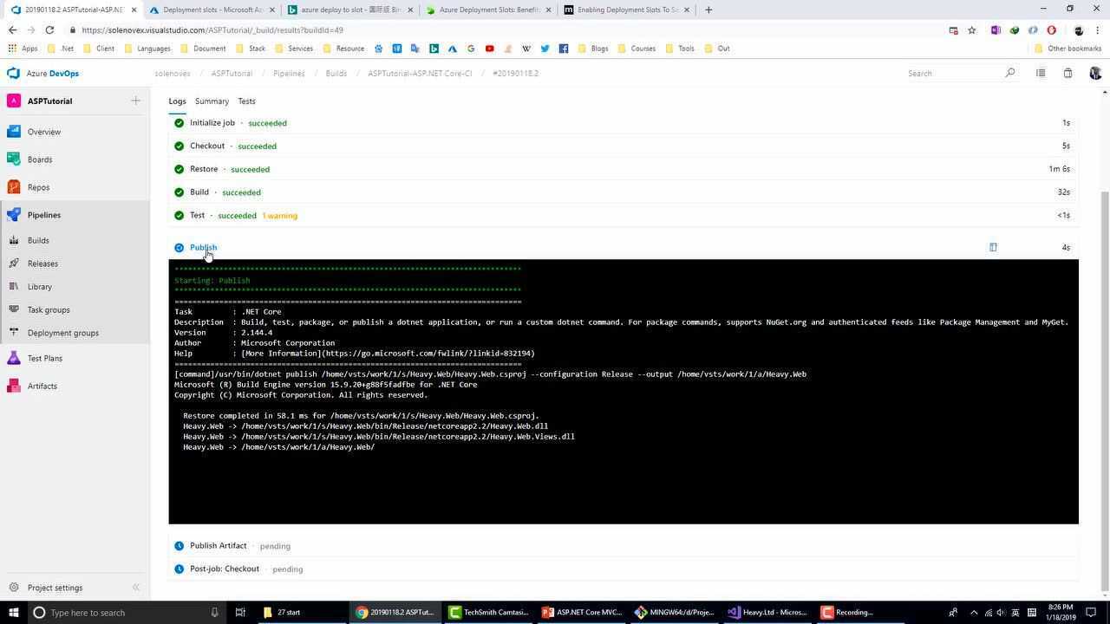Open Releases under Pipelines
This screenshot has width=1110, height=624.
[x=42, y=263]
